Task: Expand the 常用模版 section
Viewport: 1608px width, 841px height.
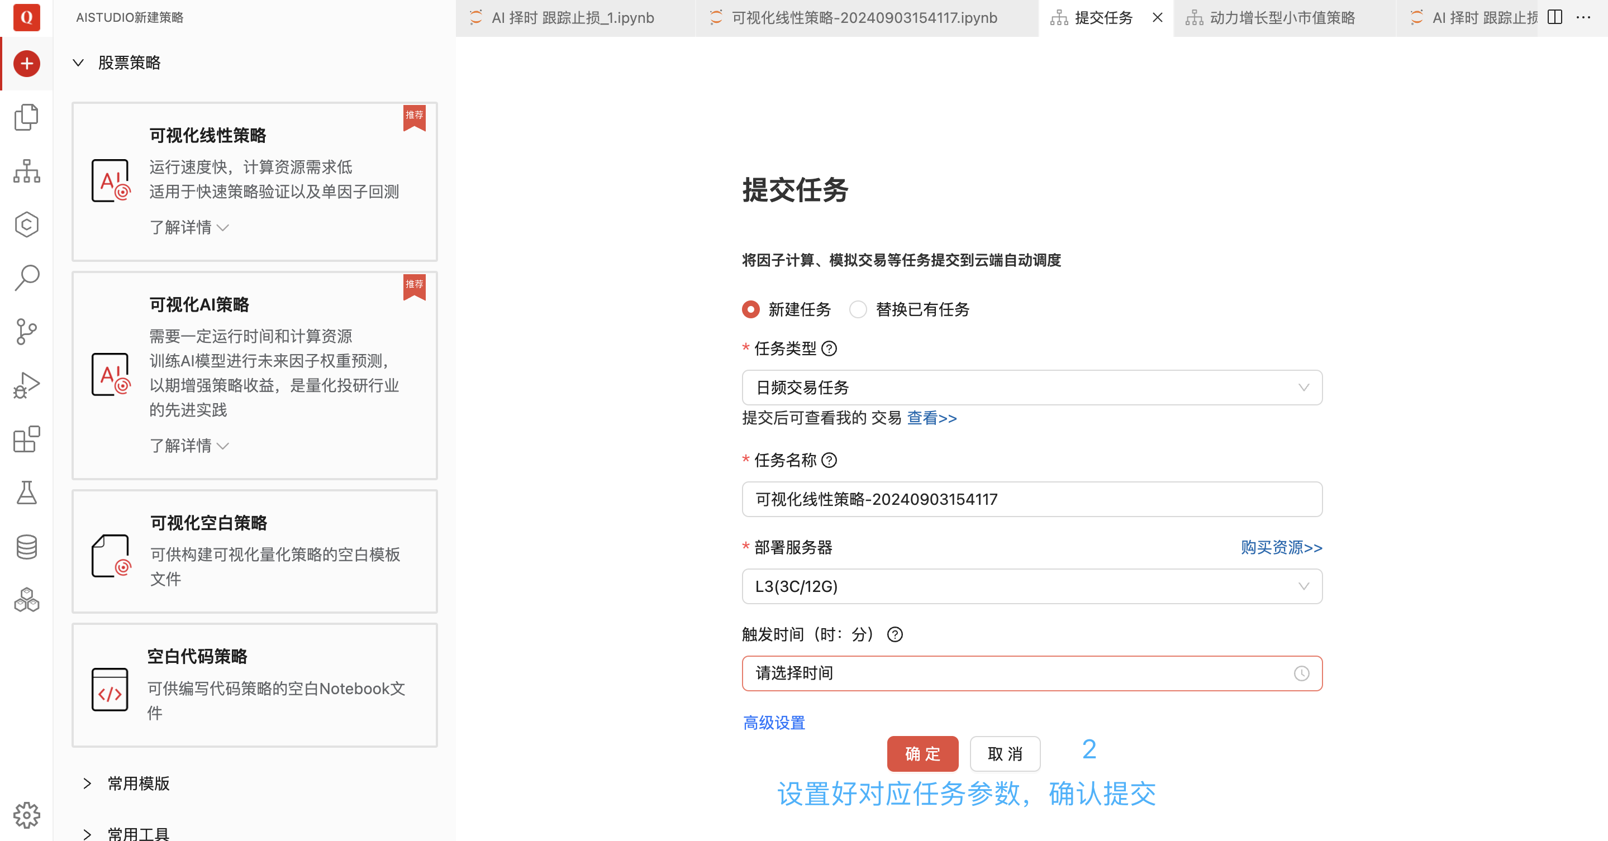Action: point(138,783)
